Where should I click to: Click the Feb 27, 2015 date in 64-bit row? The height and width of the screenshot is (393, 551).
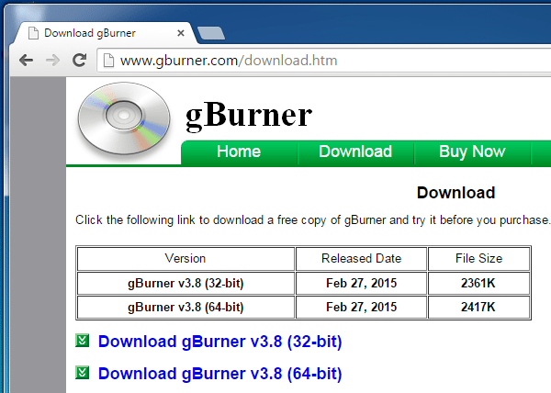[361, 307]
